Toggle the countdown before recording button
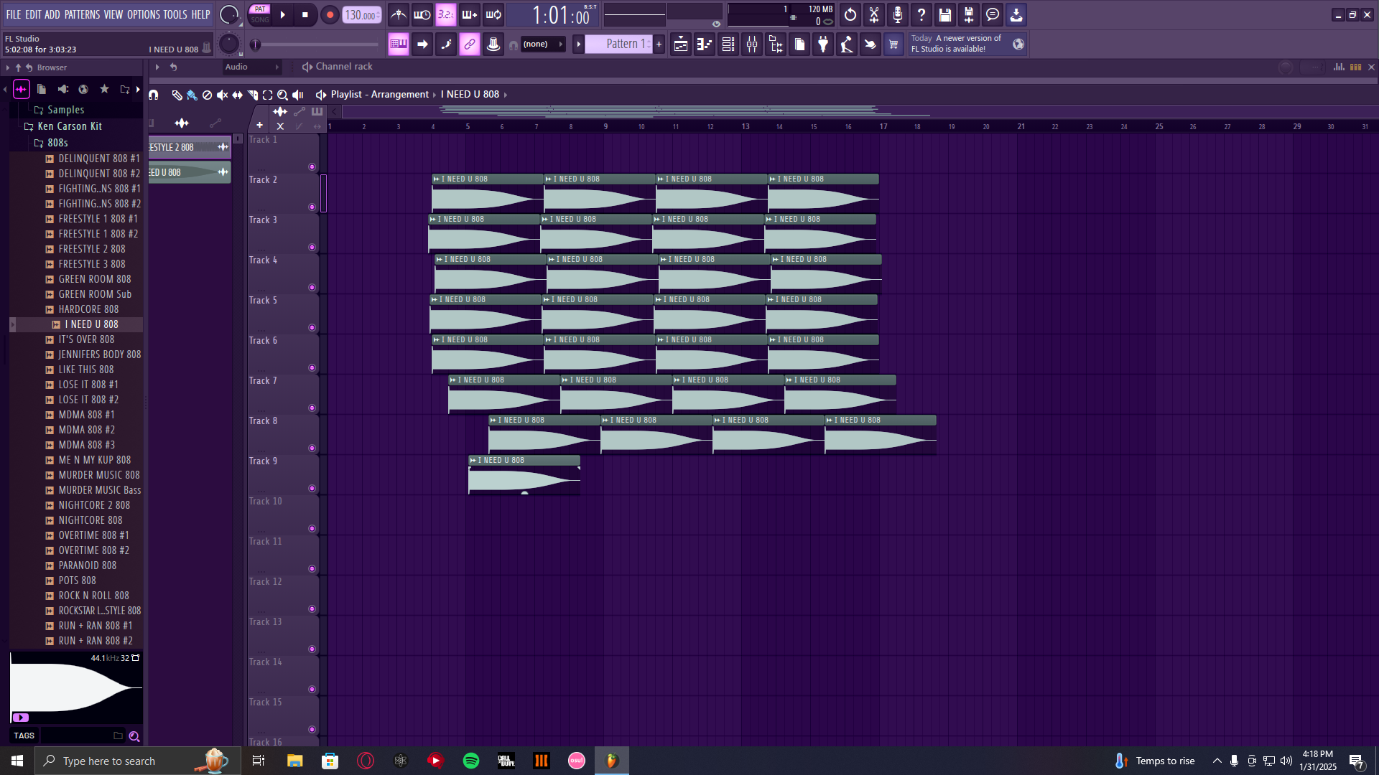Image resolution: width=1379 pixels, height=775 pixels. [446, 14]
